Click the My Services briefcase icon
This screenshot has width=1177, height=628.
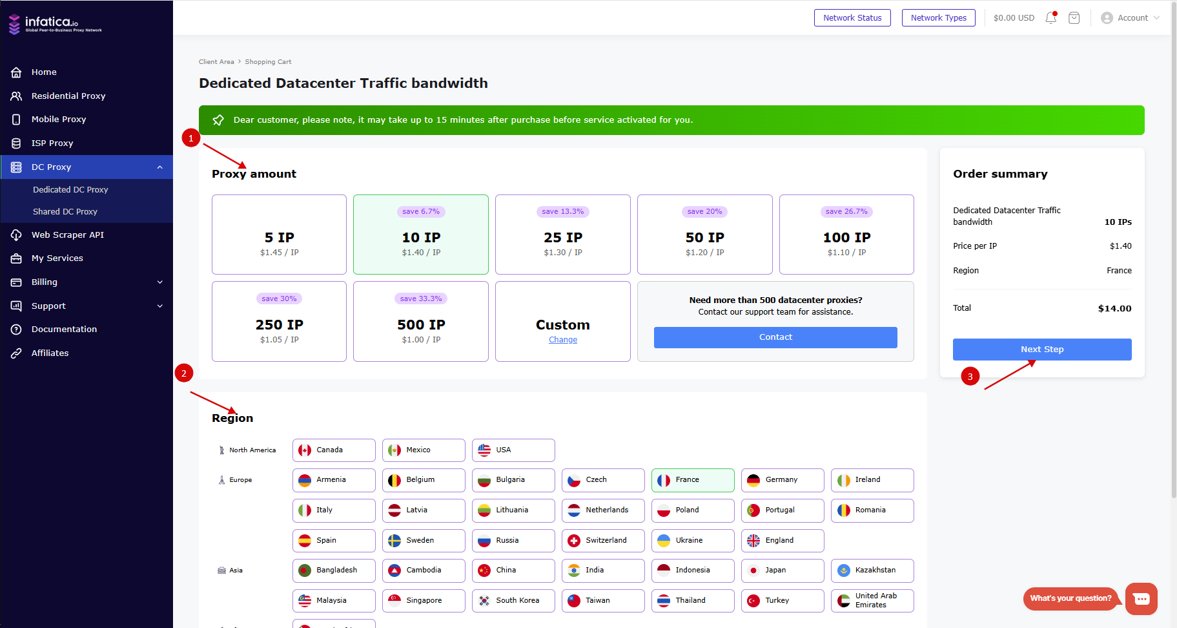[16, 258]
